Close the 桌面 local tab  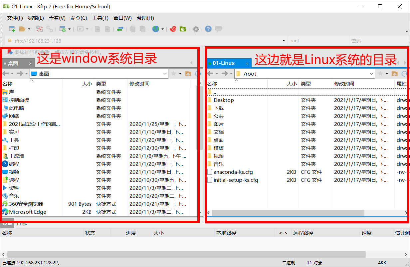30,63
